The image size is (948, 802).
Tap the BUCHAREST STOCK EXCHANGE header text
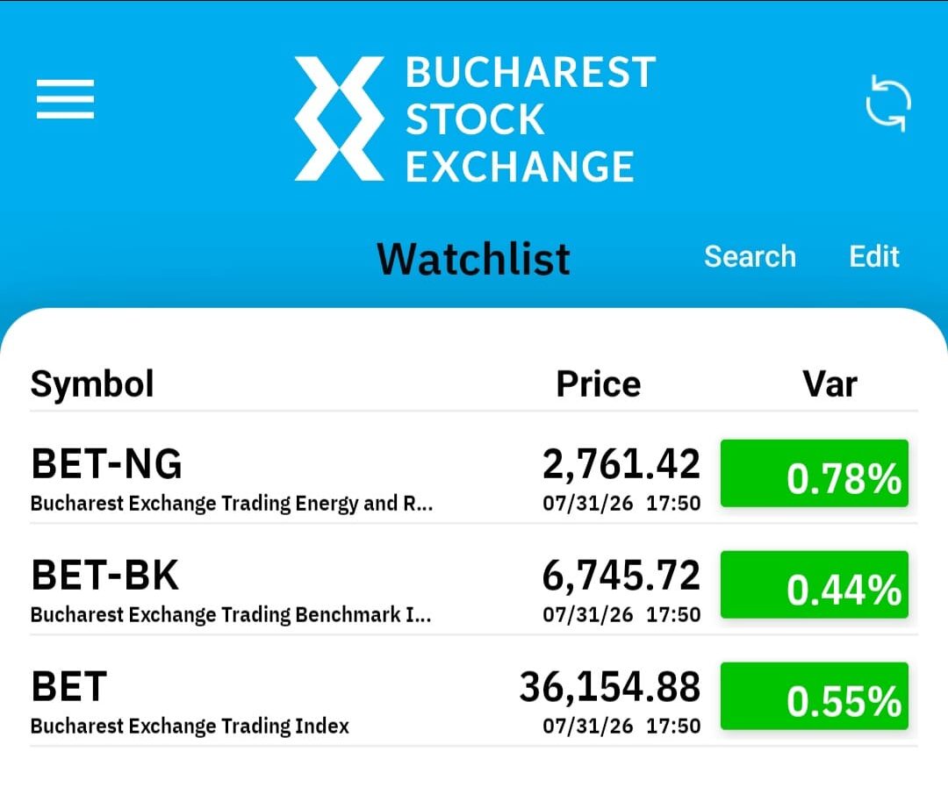[530, 118]
